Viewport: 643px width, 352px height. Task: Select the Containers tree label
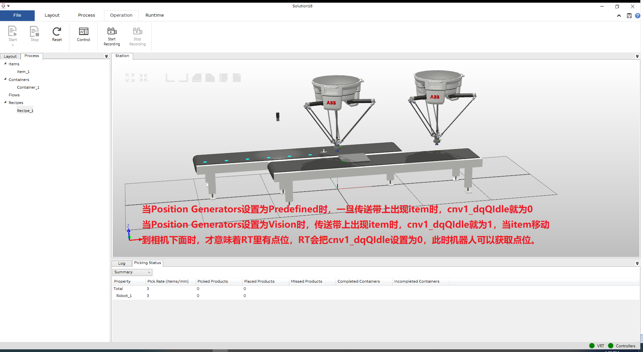(x=19, y=80)
